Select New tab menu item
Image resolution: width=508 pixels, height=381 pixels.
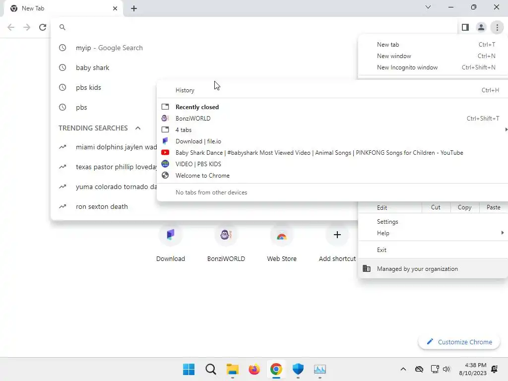point(433,45)
